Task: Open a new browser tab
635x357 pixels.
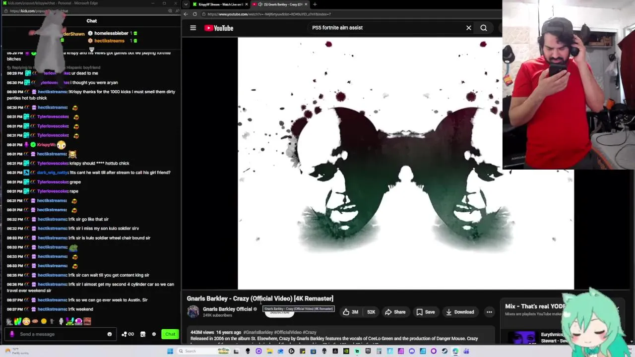Action: pos(315,4)
